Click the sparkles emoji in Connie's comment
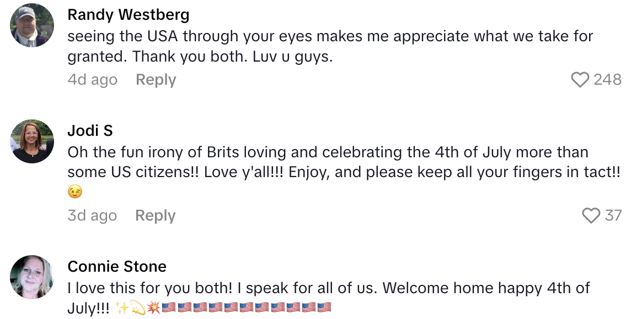The height and width of the screenshot is (319, 642). (x=122, y=308)
